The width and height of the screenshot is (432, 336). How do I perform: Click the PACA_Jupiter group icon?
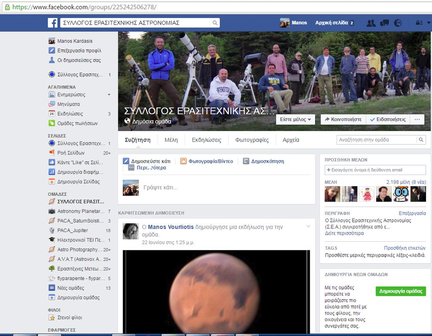coord(52,230)
